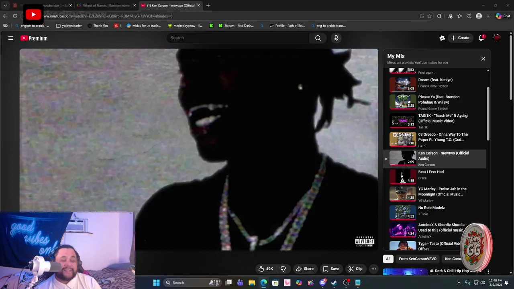Open the tab search dropdown
Image resolution: width=514 pixels, height=289 pixels.
pyautogui.click(x=5, y=6)
